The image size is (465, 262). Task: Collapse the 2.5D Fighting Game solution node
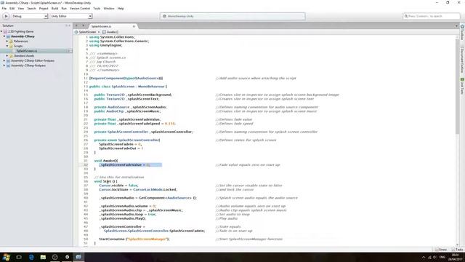[x=1, y=31]
